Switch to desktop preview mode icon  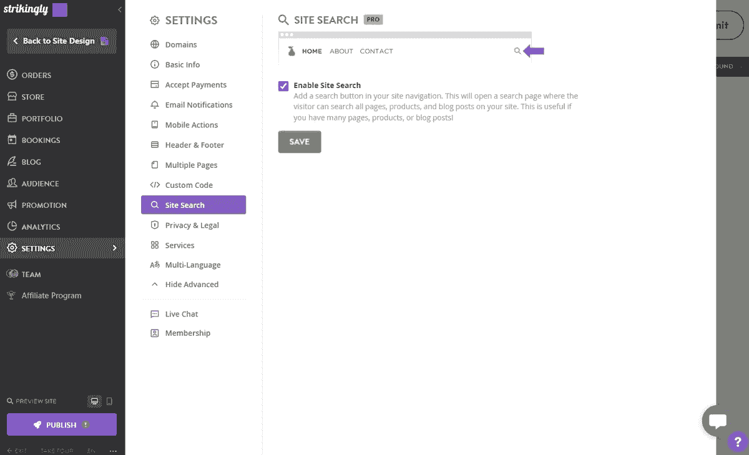tap(94, 401)
